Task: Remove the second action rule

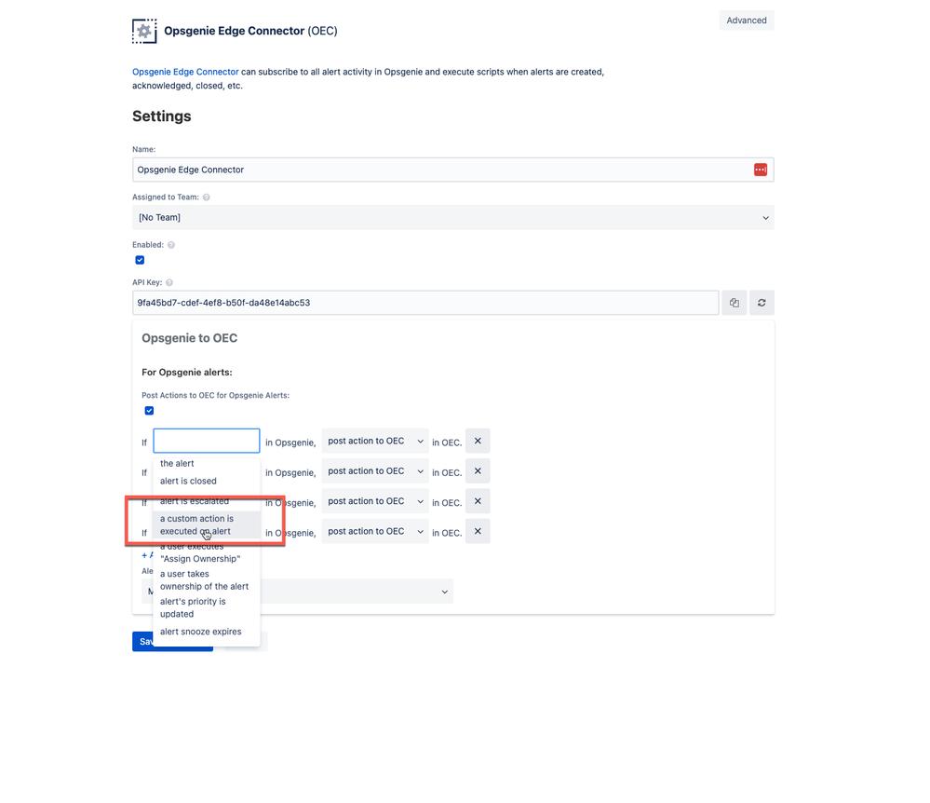Action: coord(478,471)
